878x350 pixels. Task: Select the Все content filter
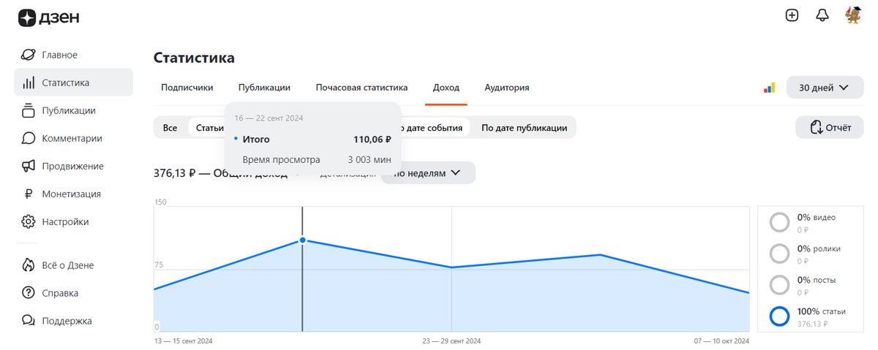click(170, 128)
